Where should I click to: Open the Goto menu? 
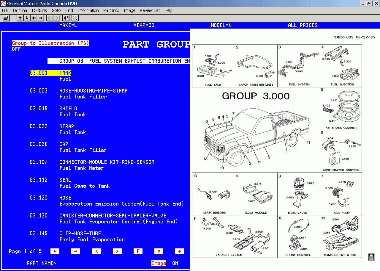56,10
